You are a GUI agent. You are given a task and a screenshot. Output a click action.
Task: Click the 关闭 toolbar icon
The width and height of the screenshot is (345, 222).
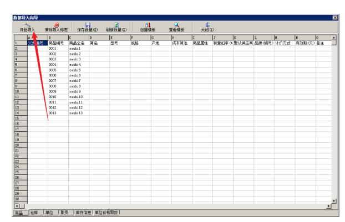click(207, 25)
